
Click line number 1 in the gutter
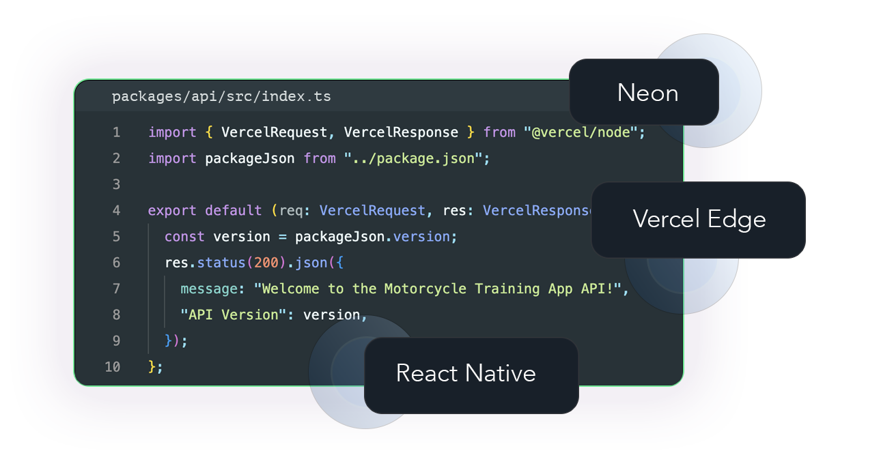pyautogui.click(x=116, y=132)
